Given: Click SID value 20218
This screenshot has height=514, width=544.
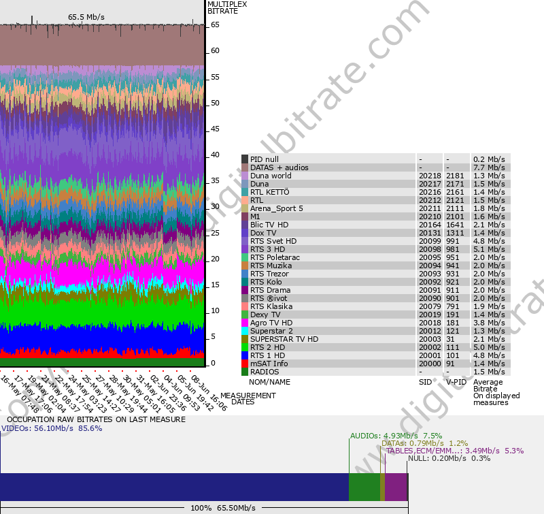Looking at the screenshot, I should coord(430,176).
